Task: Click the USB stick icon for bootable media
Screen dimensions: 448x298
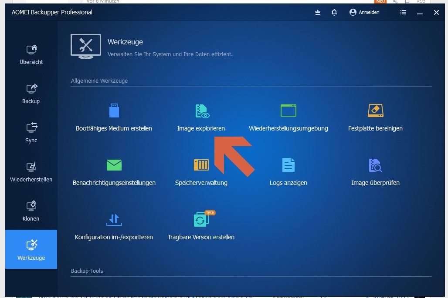Action: (114, 110)
